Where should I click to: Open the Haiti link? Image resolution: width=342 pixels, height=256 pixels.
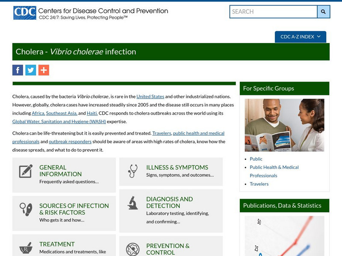[91, 114]
